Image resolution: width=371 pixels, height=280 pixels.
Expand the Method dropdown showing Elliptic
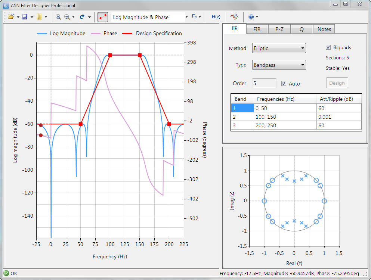pyautogui.click(x=279, y=48)
